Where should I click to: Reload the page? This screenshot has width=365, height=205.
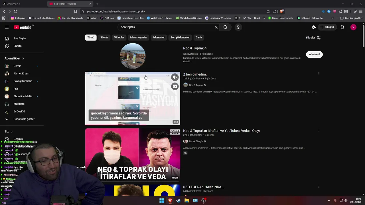point(15,11)
